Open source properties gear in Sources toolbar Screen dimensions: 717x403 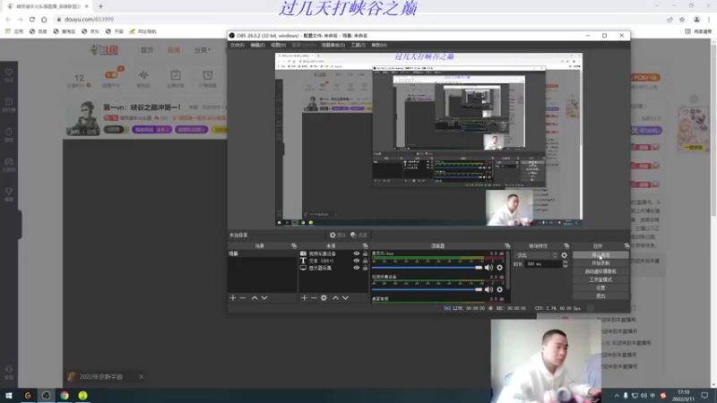pos(324,298)
